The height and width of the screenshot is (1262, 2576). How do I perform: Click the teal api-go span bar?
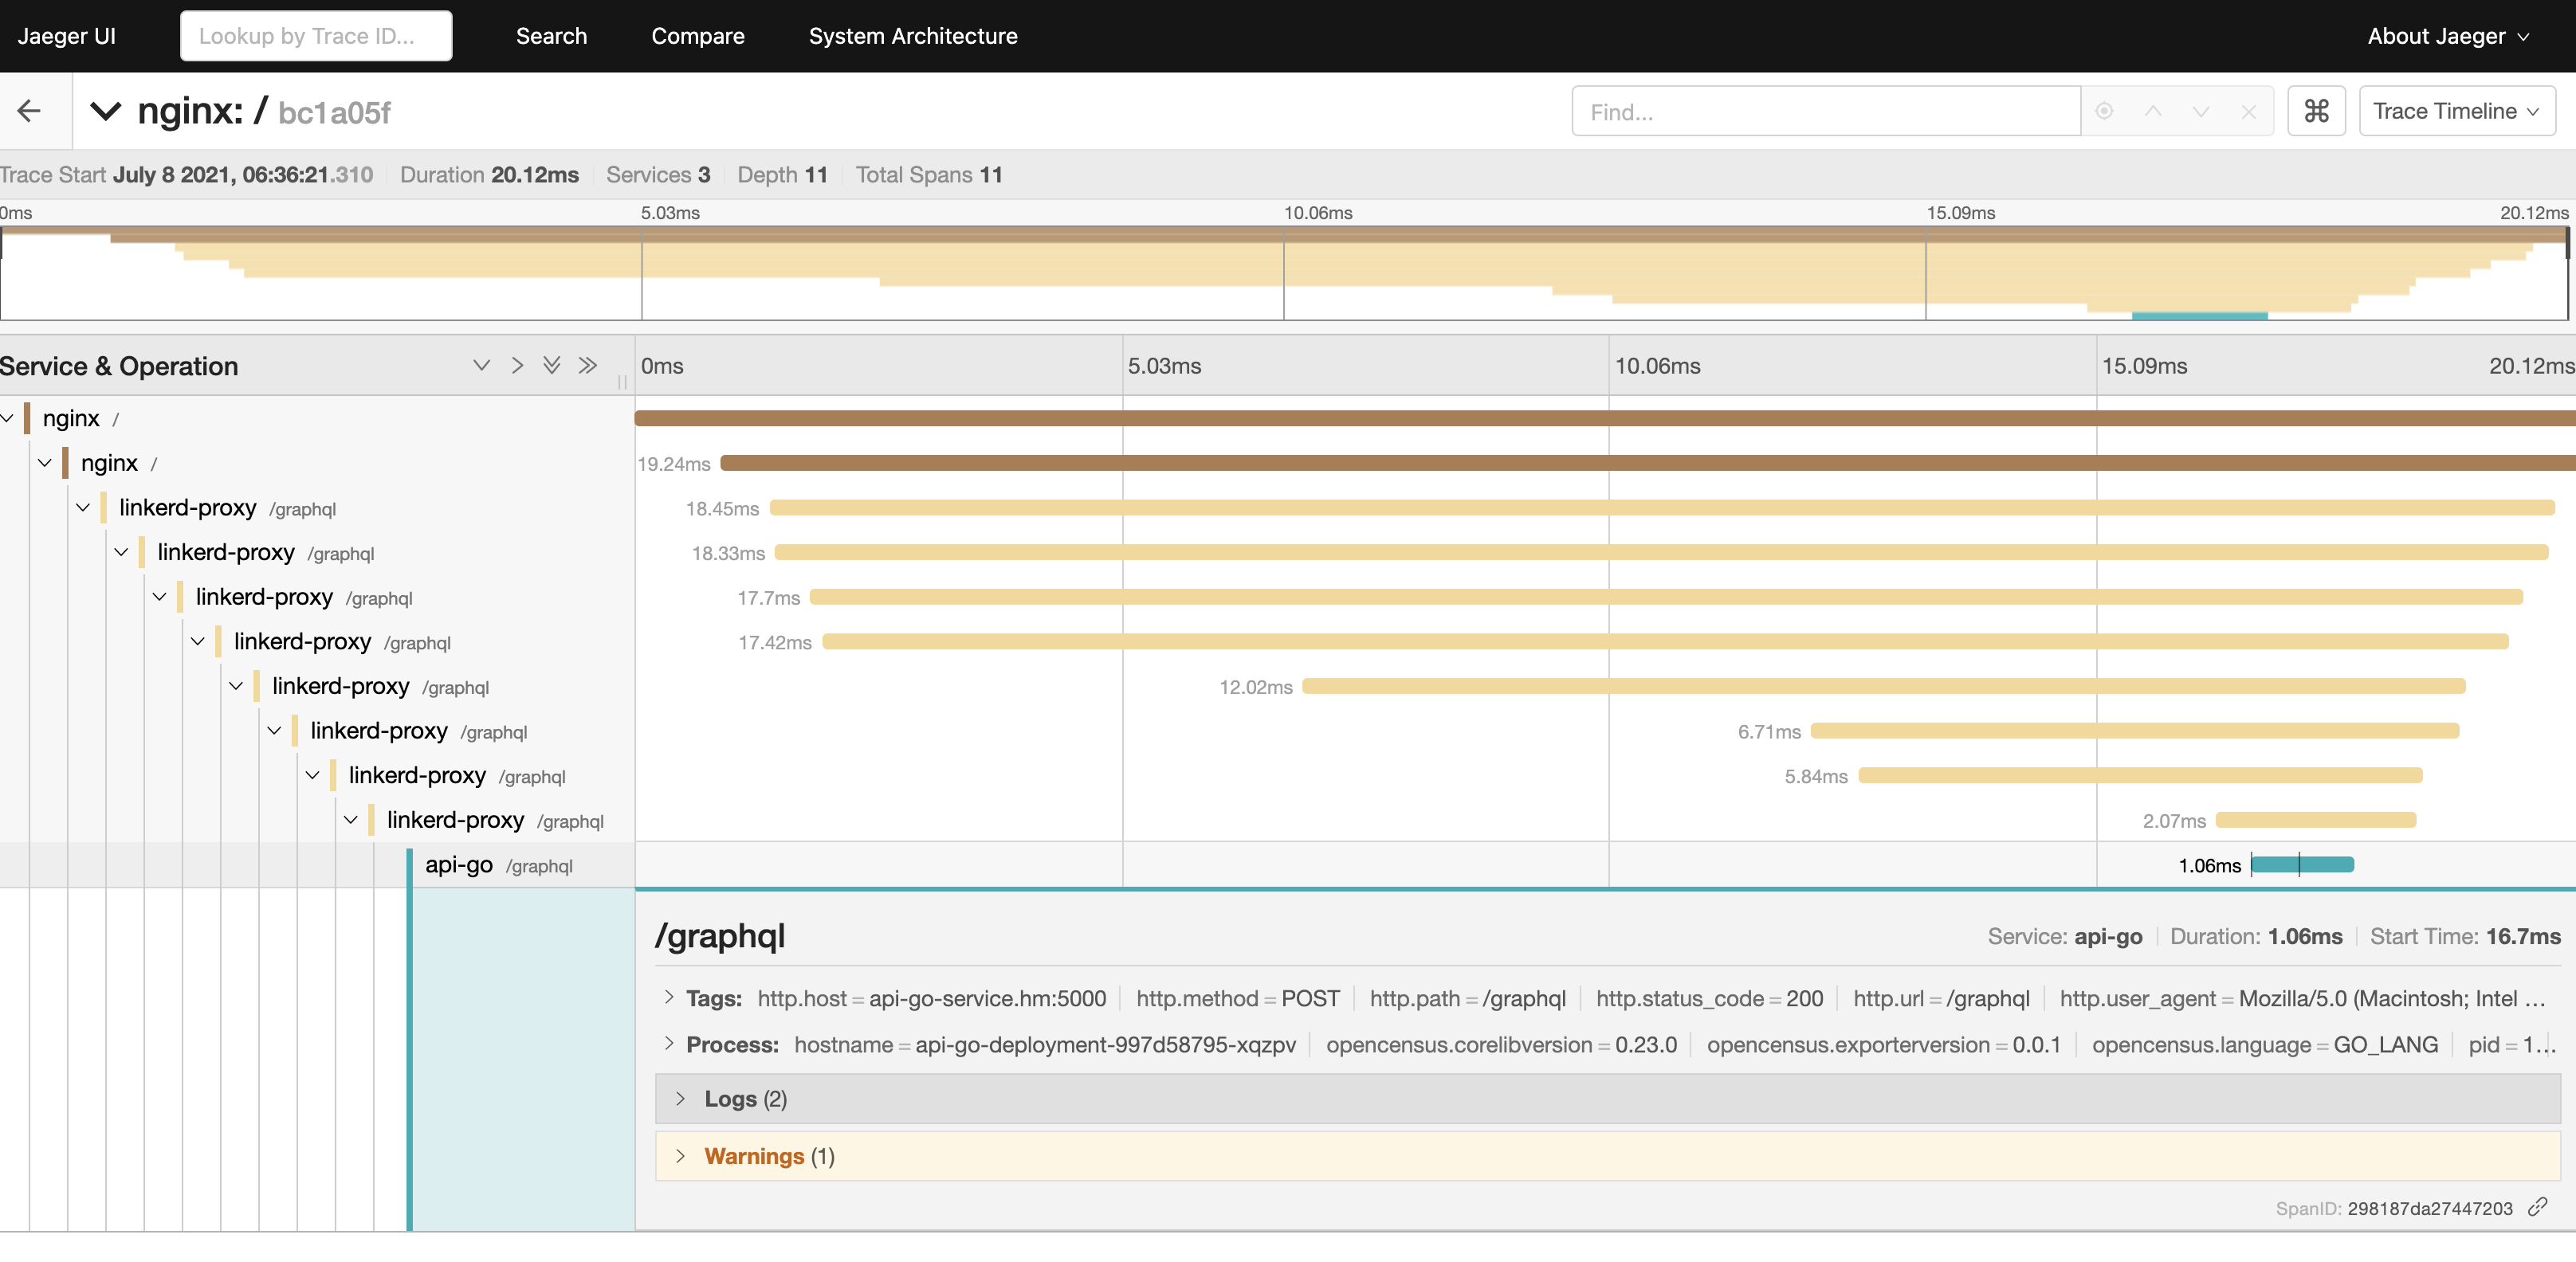tap(2302, 864)
